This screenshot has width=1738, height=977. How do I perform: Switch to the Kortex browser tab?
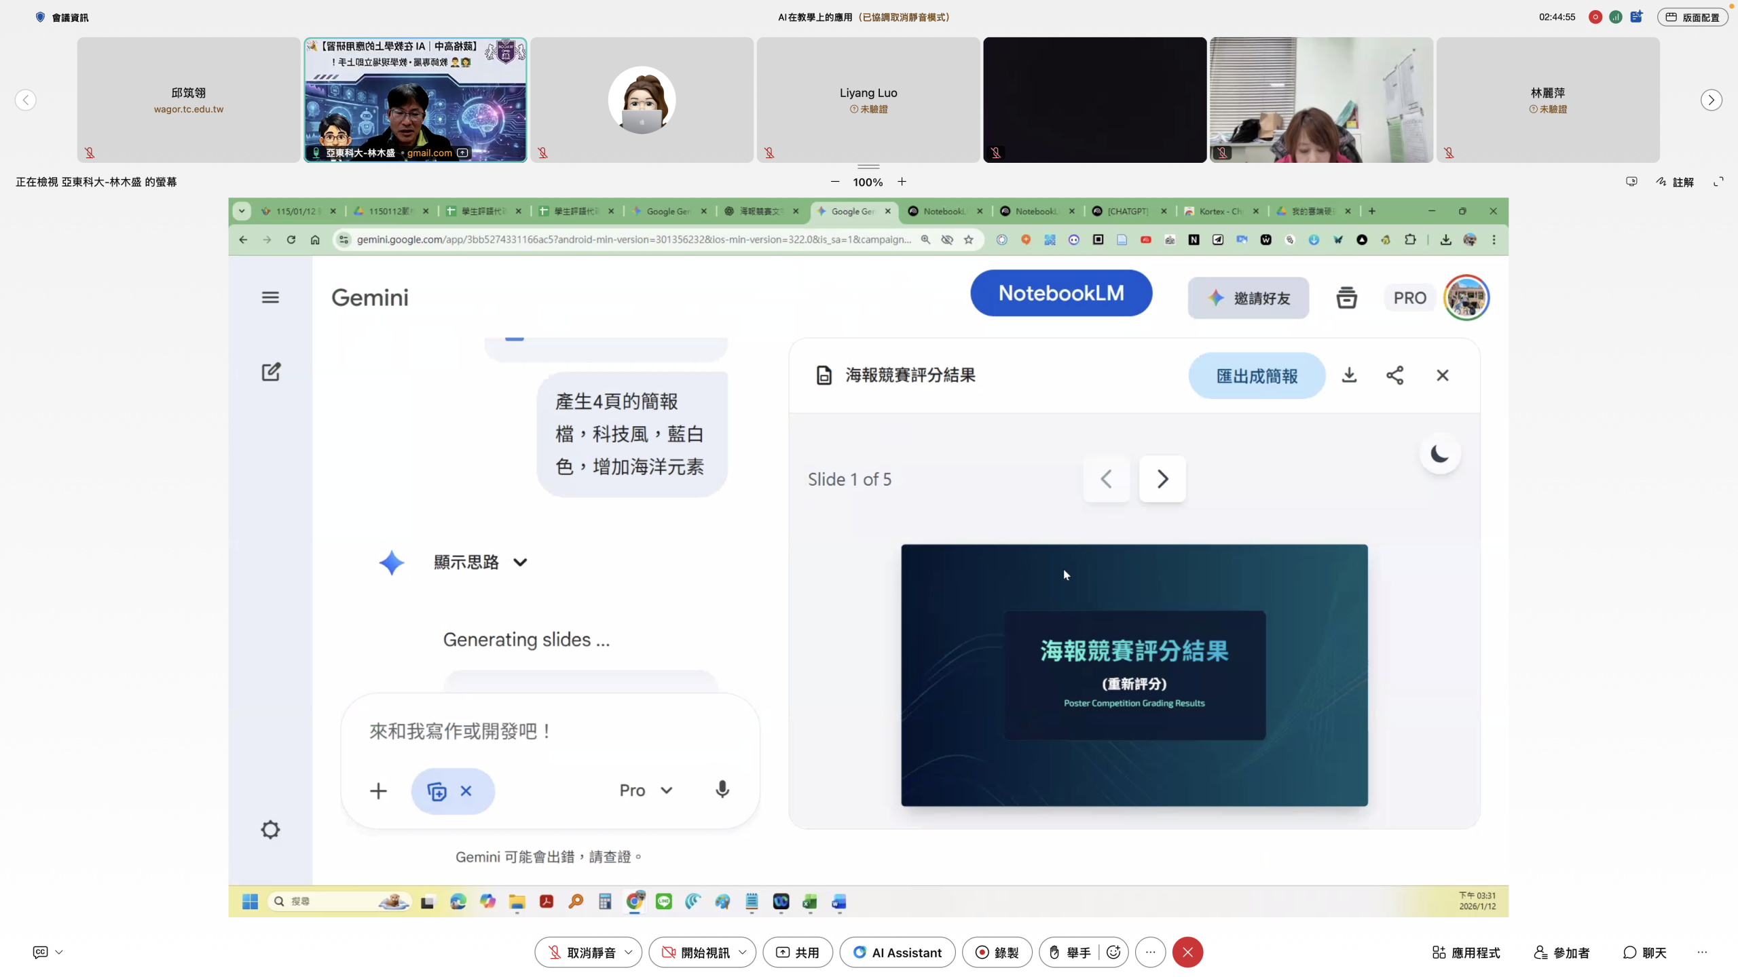1219,211
